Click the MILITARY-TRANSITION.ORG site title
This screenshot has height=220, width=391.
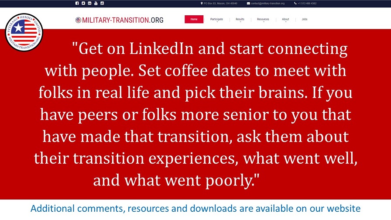point(123,20)
